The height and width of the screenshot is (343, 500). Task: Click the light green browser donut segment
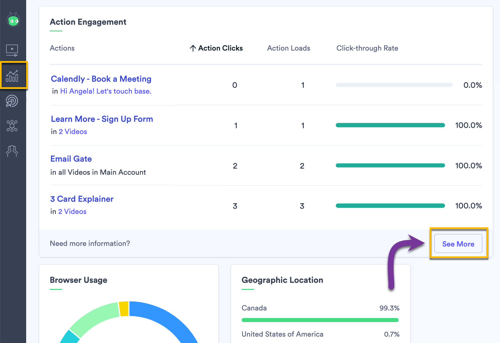94,318
